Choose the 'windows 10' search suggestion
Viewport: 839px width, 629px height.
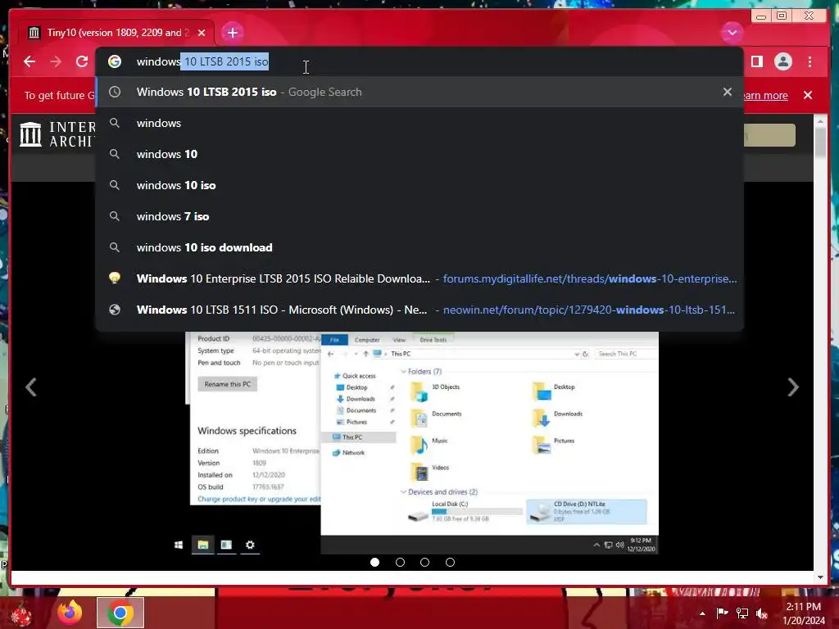pos(419,154)
